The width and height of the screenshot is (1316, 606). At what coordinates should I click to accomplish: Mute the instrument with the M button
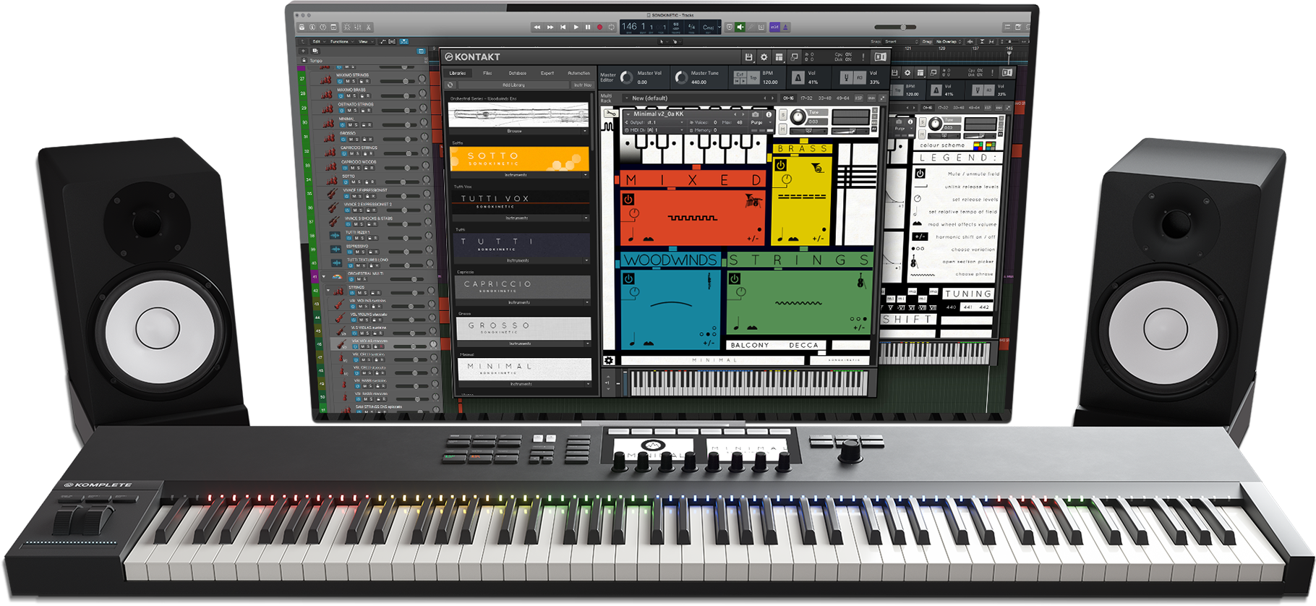click(783, 129)
